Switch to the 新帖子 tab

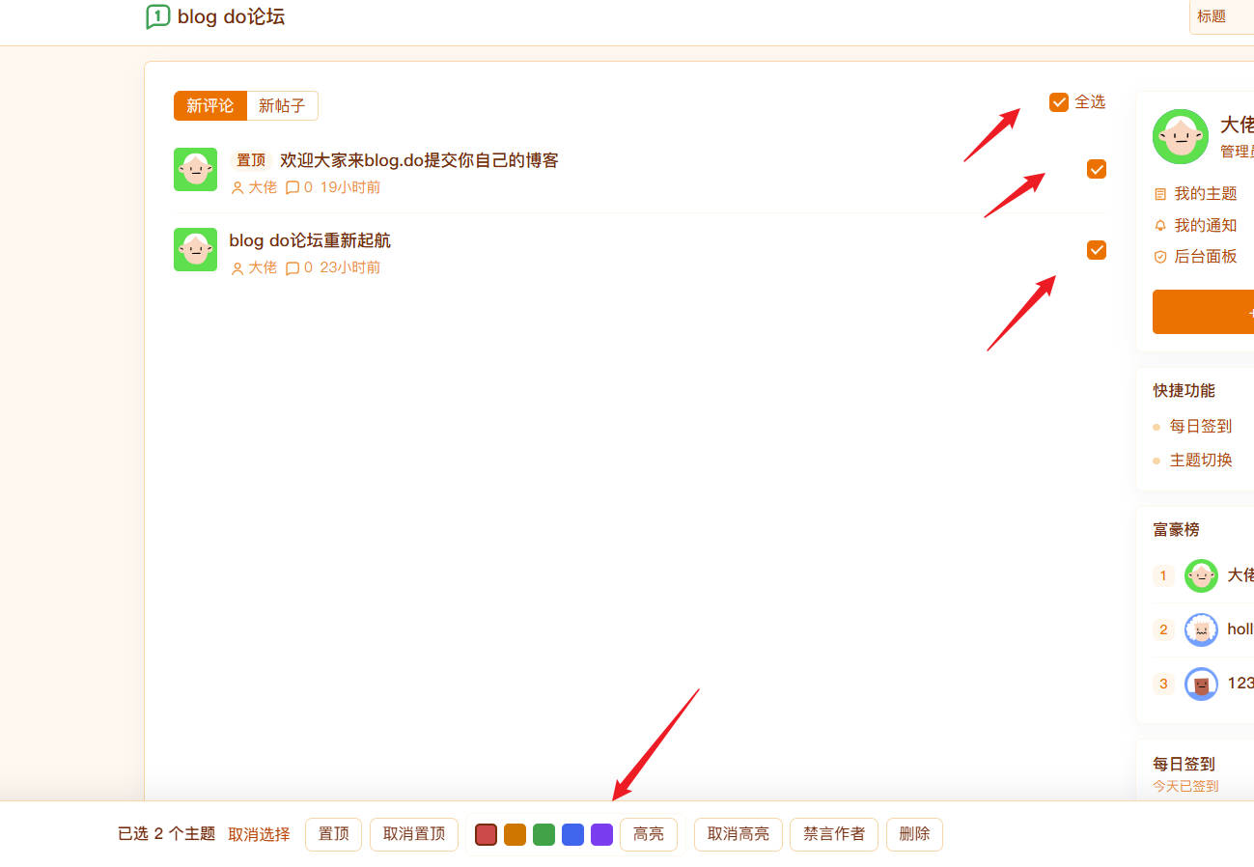(282, 105)
